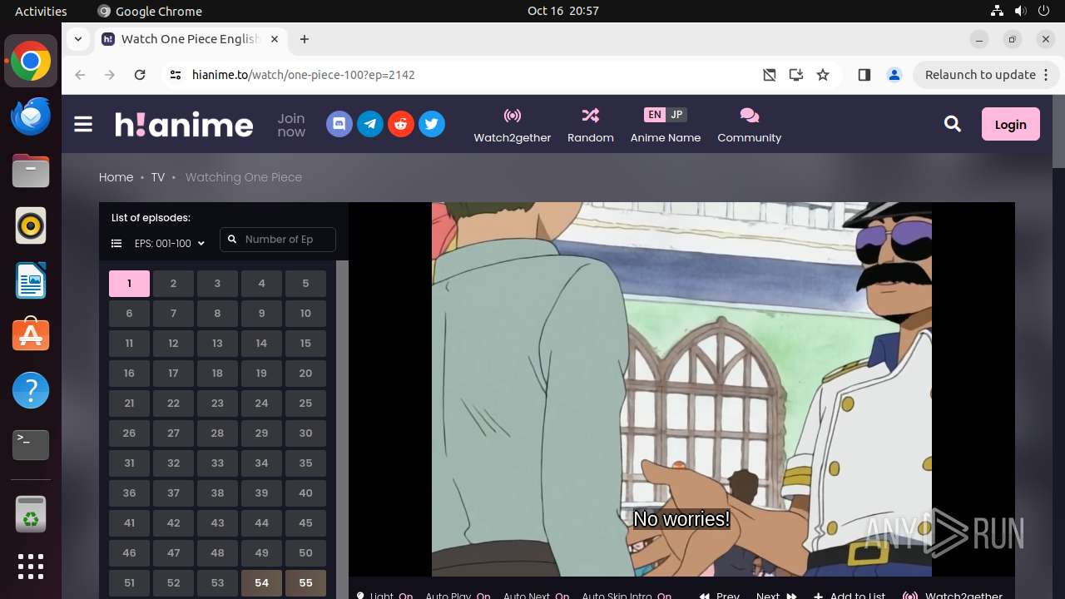Click the Reddit join icon
The width and height of the screenshot is (1065, 599).
(401, 124)
